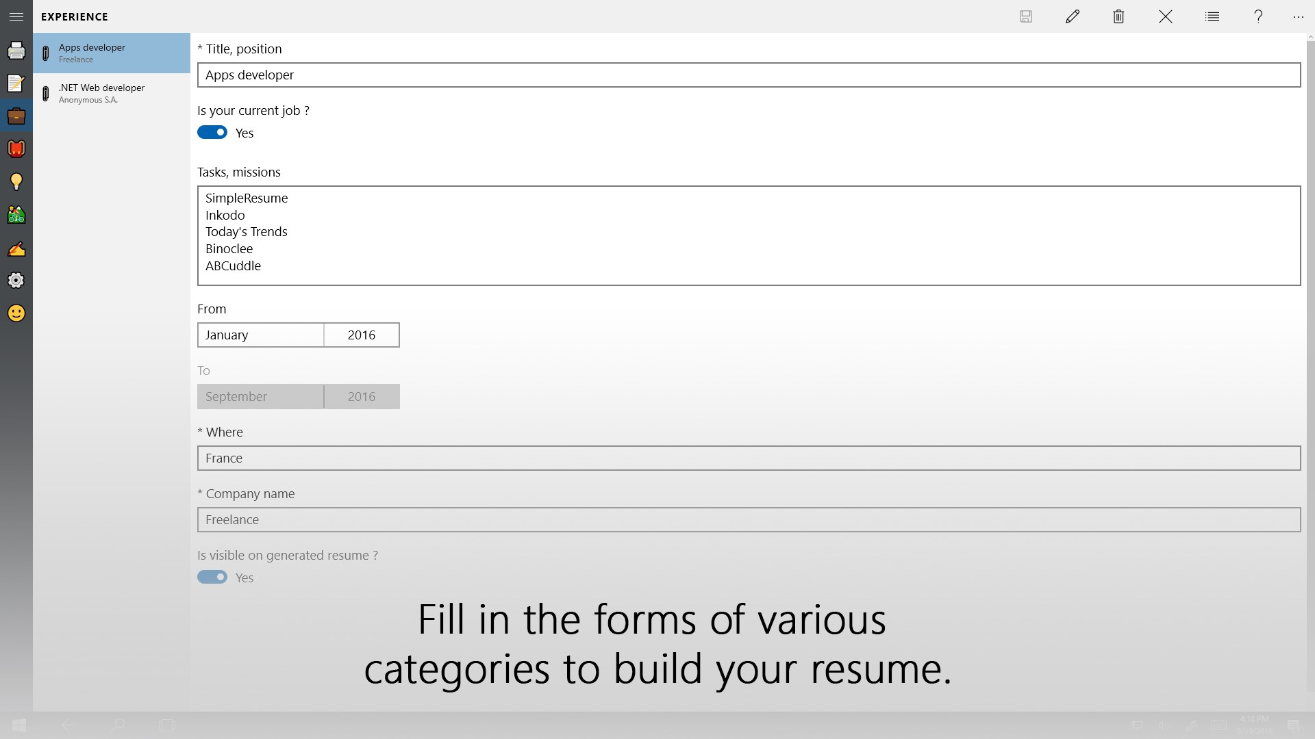This screenshot has height=739, width=1315.
Task: Open the To month dropdown showing September
Action: pyautogui.click(x=260, y=397)
